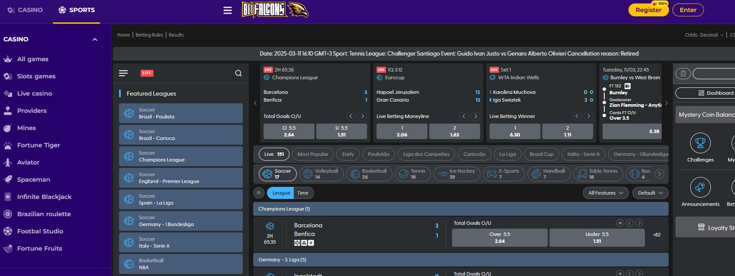Show next sports with right arrow

659,174
